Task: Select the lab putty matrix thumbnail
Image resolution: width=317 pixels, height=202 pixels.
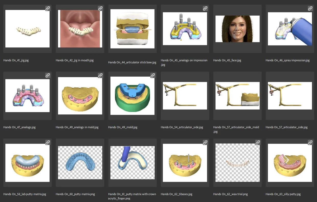Action: [x=27, y=163]
